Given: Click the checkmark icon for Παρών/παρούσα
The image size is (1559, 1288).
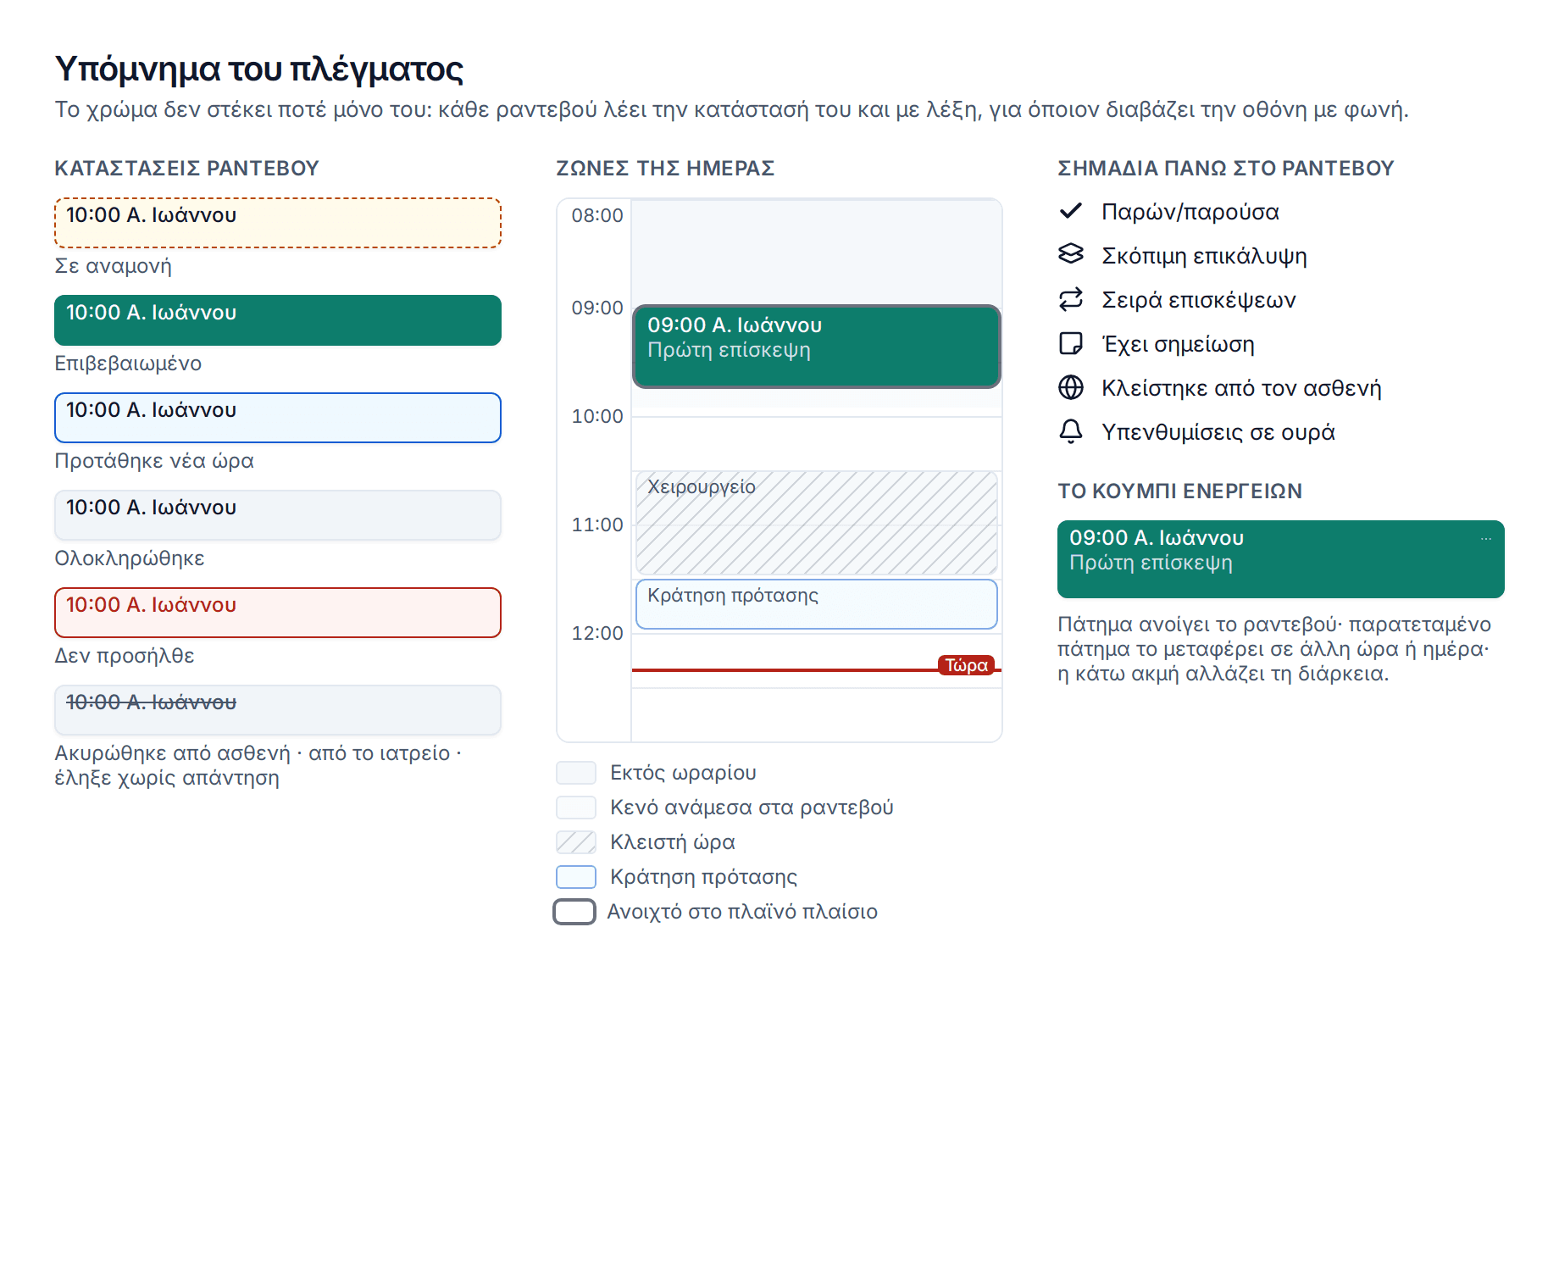Looking at the screenshot, I should (1071, 211).
